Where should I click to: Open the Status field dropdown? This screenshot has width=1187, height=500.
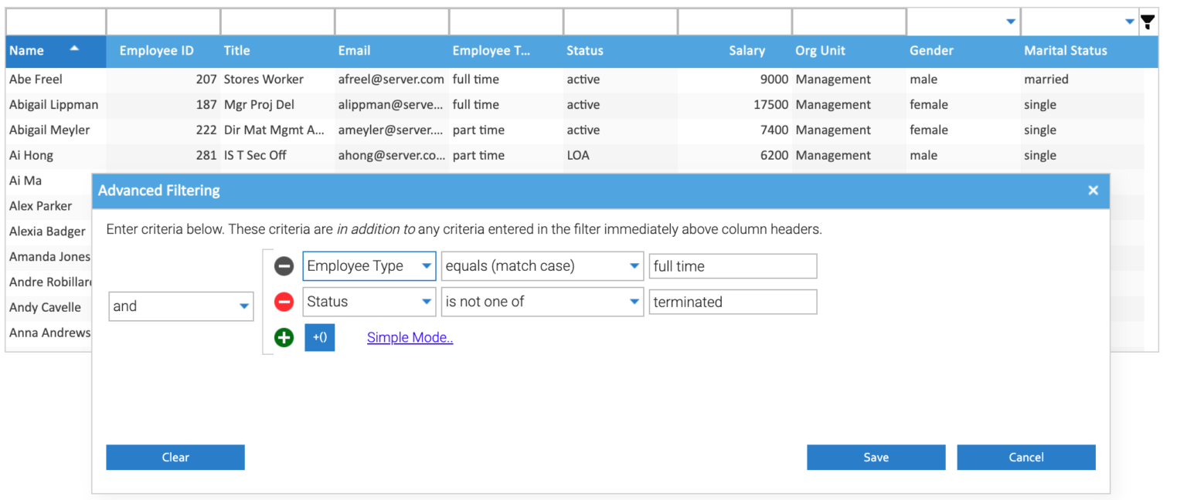(x=426, y=302)
